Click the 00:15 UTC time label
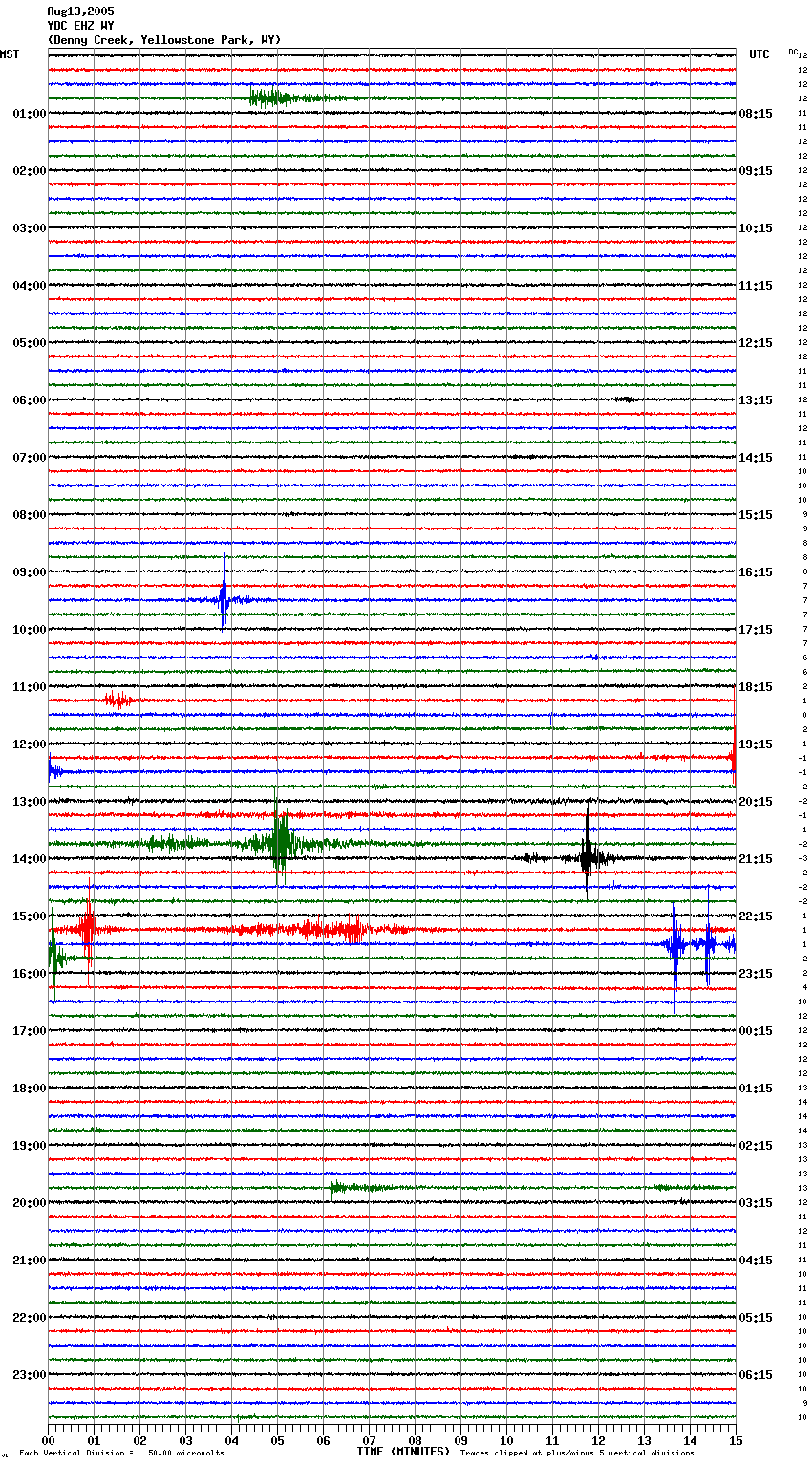 [x=756, y=1031]
